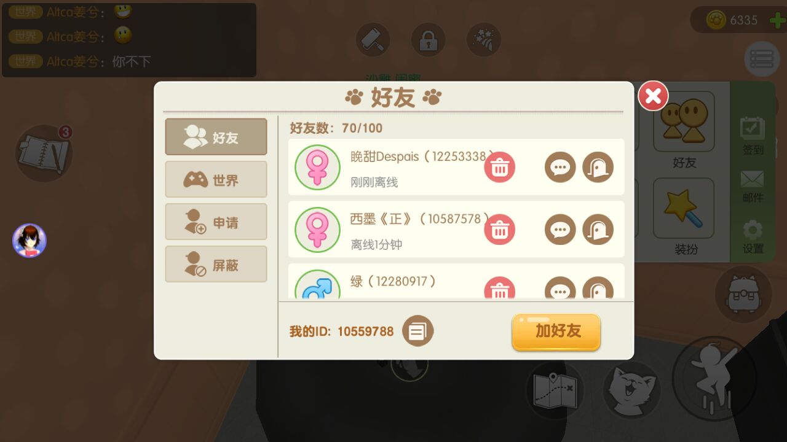Click 晚甜Despais's female avatar
The height and width of the screenshot is (442, 787).
click(x=317, y=167)
